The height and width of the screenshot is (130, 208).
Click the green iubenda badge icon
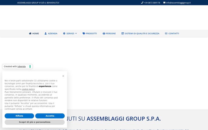click(30, 66)
